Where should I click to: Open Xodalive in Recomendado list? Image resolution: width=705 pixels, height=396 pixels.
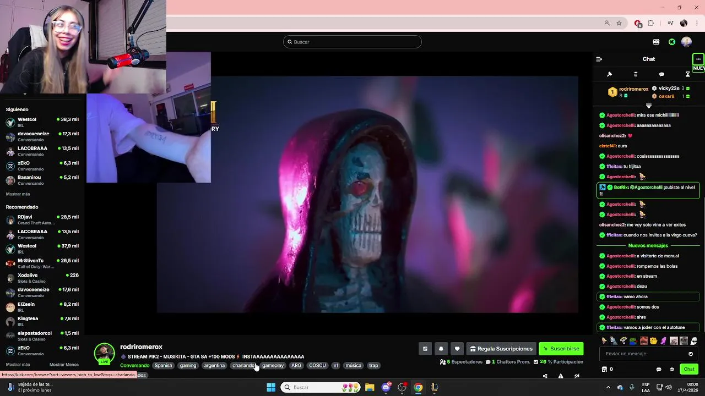[42, 278]
